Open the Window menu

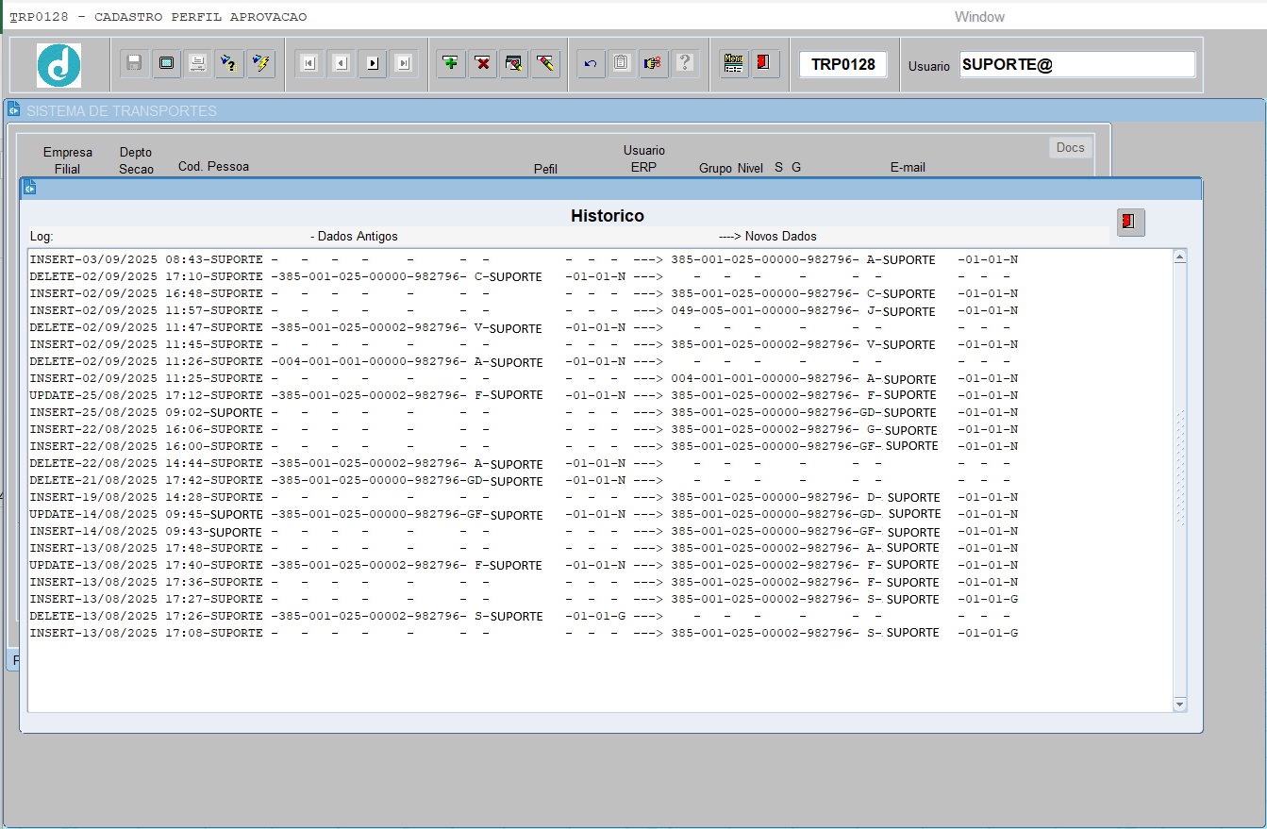979,17
